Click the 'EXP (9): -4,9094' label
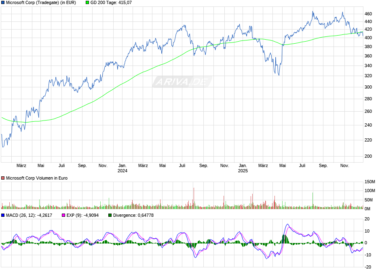 point(82,215)
